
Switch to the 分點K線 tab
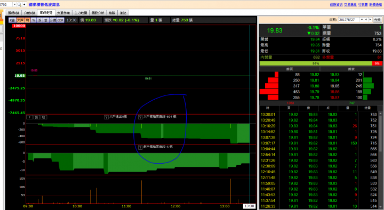point(29,13)
